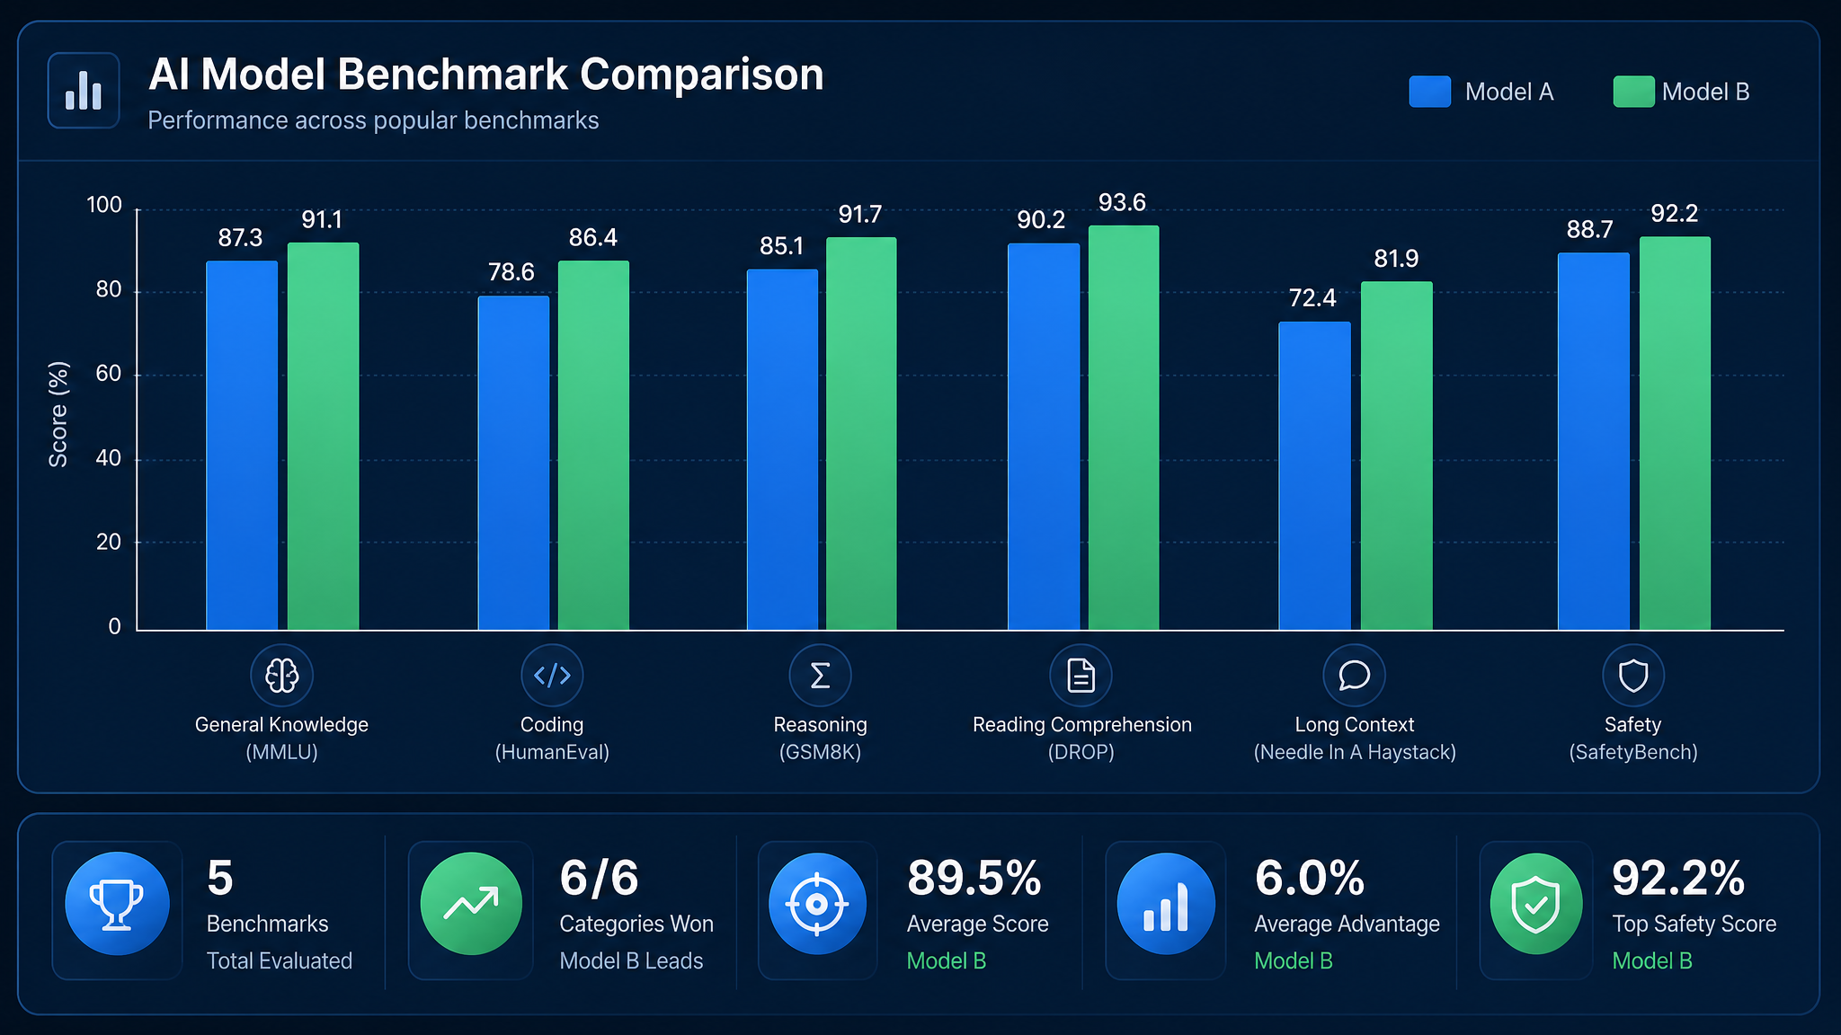Click the Safety shield icon under chart

1633,675
